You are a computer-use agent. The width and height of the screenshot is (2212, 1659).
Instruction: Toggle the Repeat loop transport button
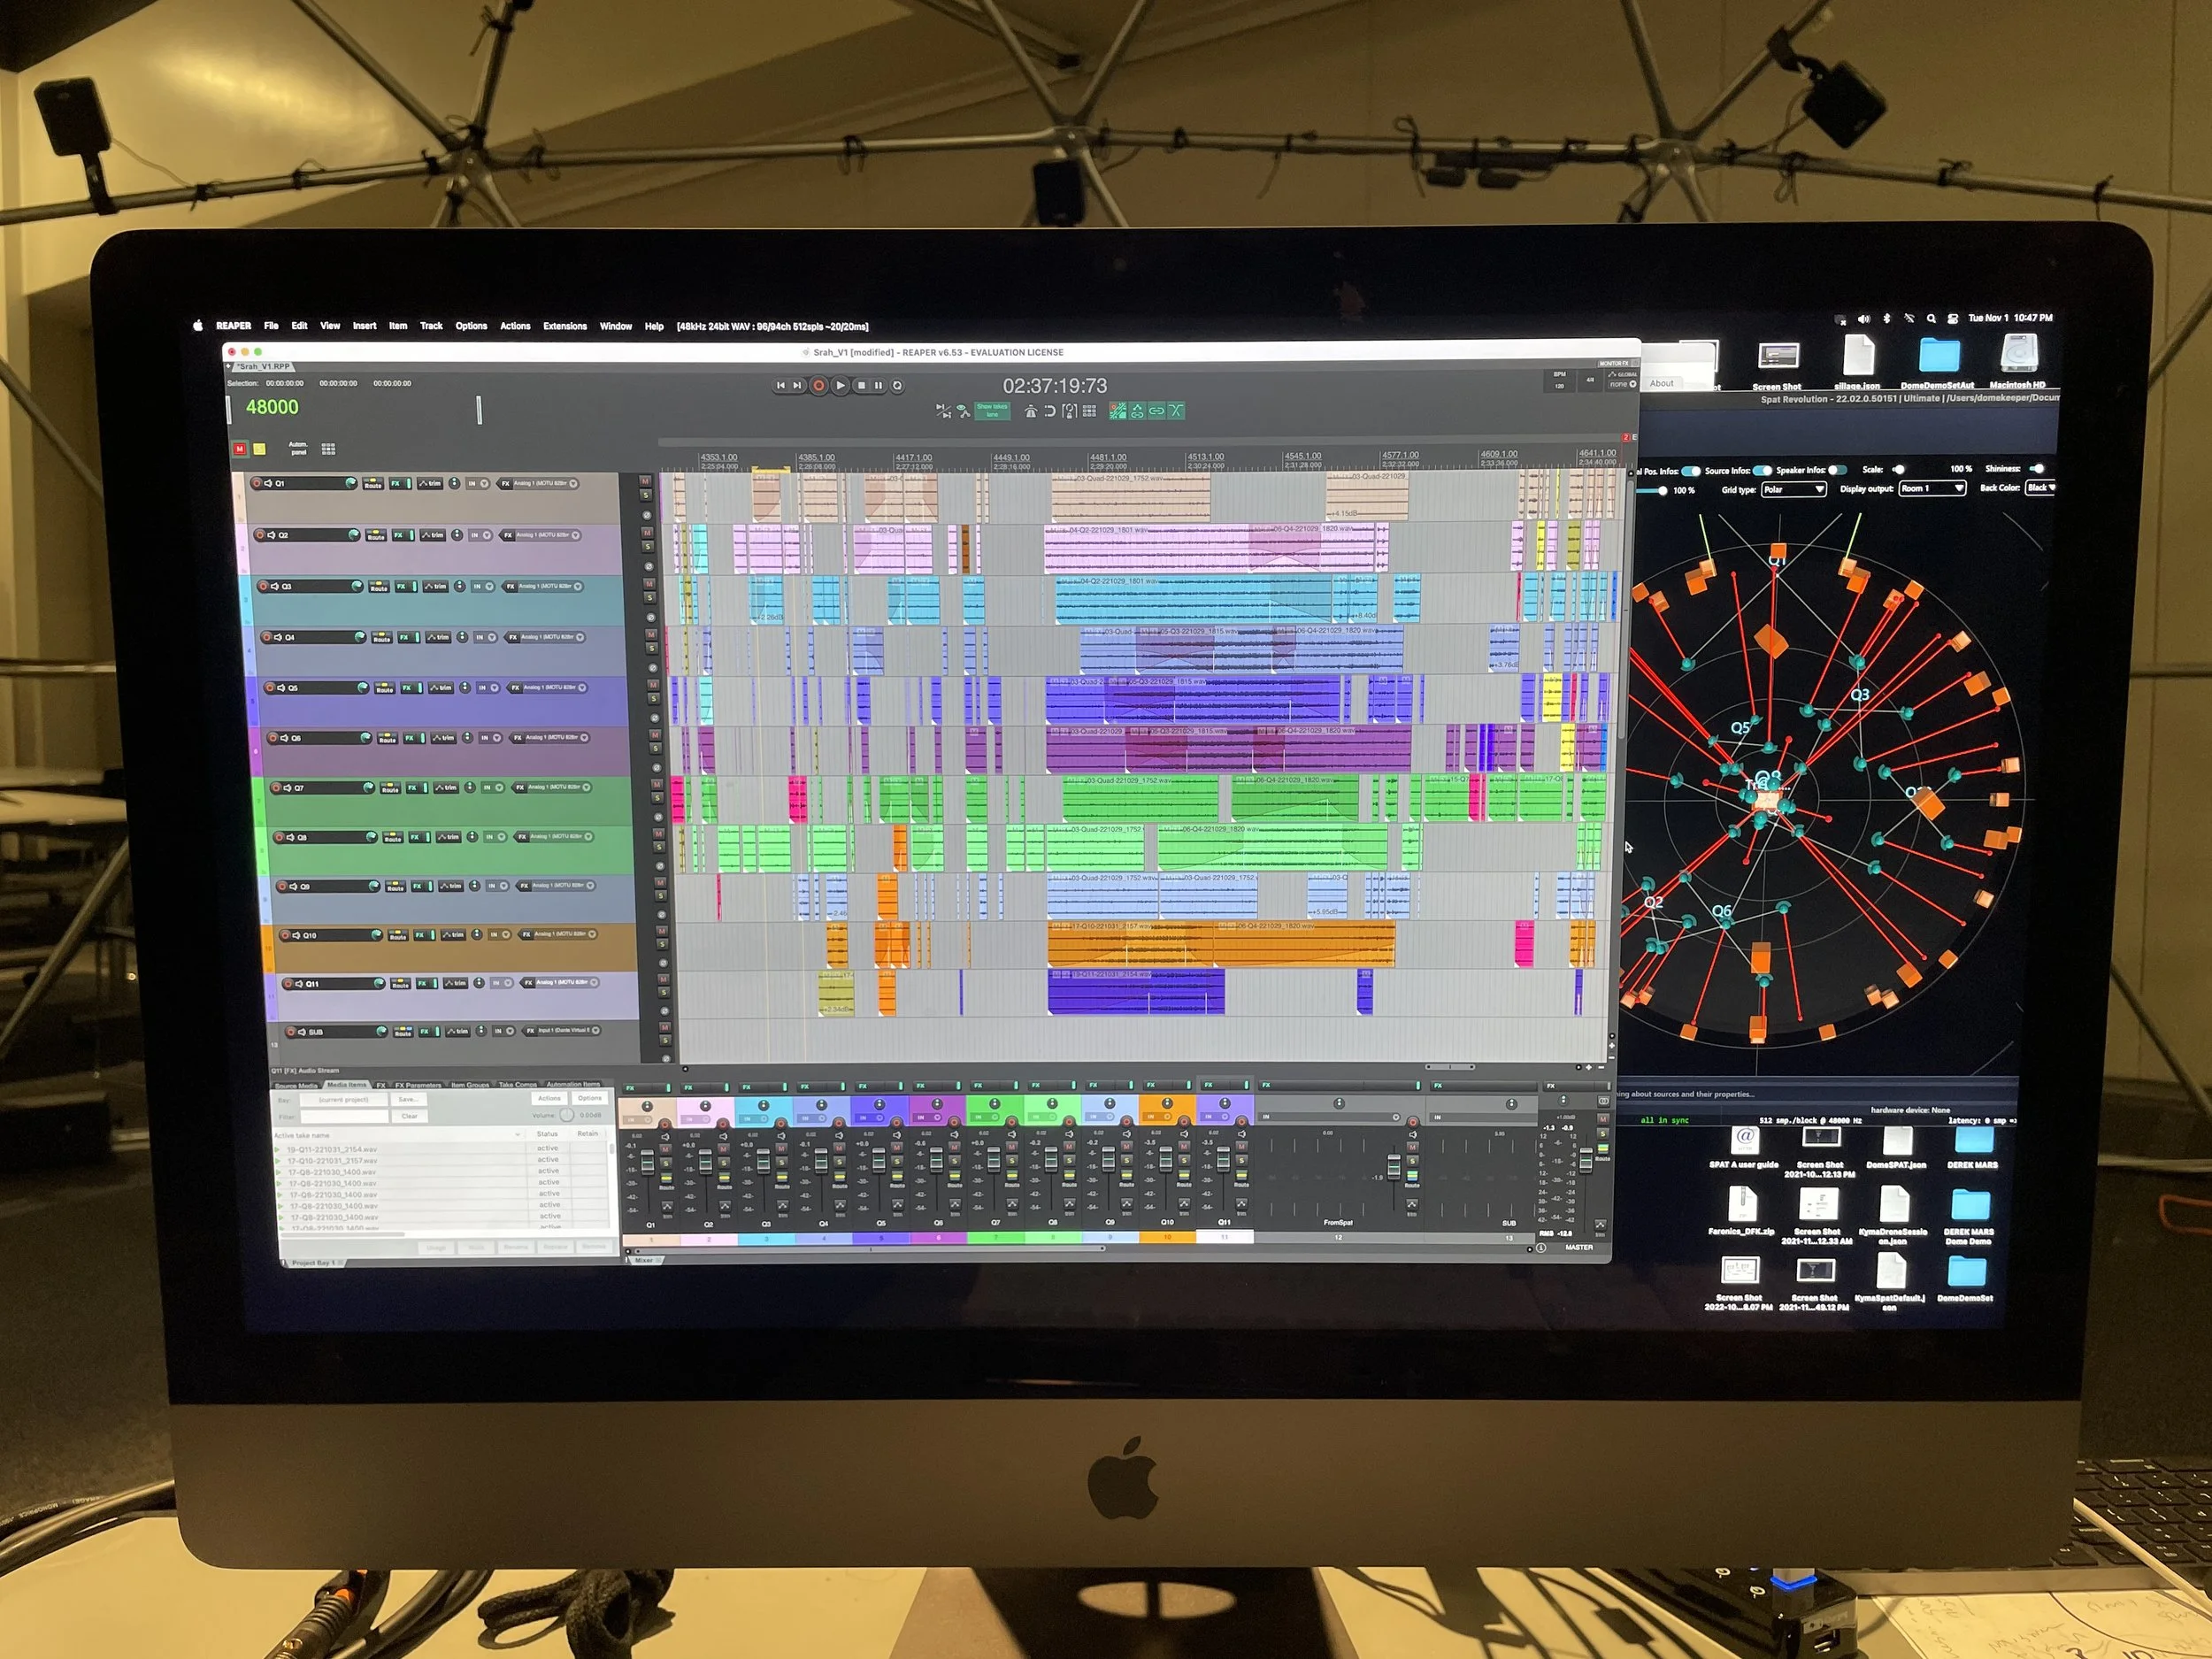point(898,386)
